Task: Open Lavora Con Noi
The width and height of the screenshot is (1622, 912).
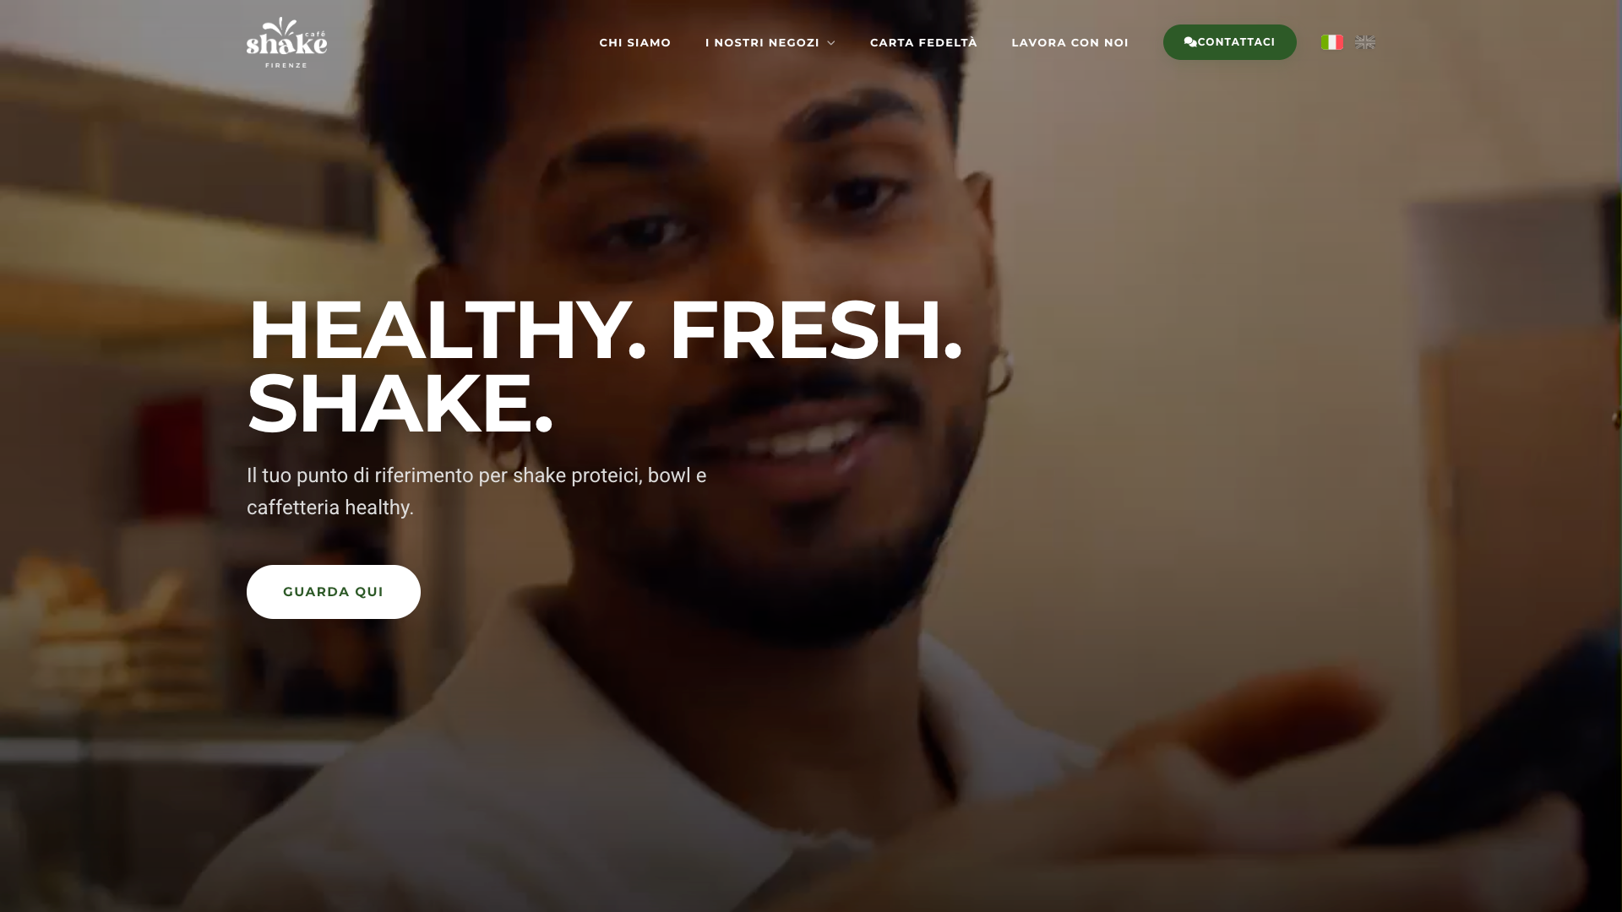Action: (x=1070, y=42)
